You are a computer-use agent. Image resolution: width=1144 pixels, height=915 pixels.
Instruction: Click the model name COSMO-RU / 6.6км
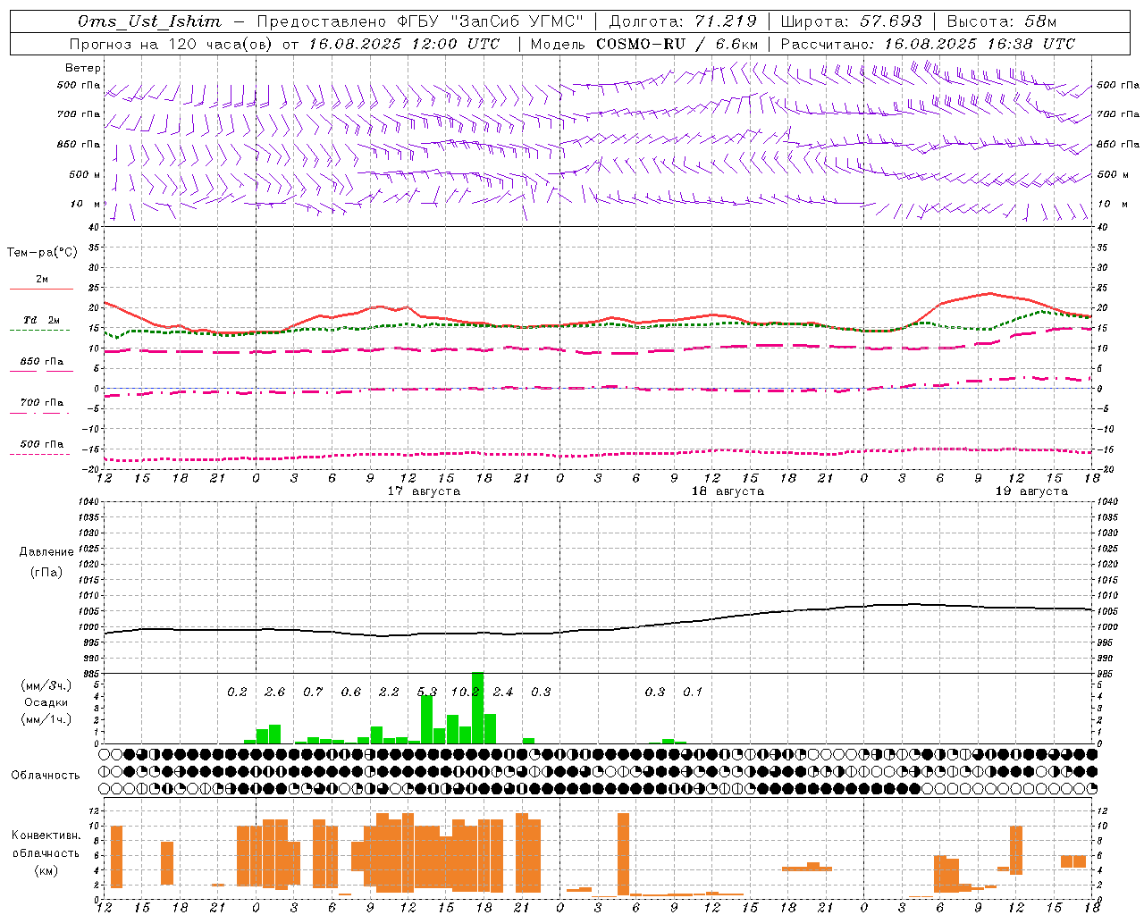tap(677, 44)
